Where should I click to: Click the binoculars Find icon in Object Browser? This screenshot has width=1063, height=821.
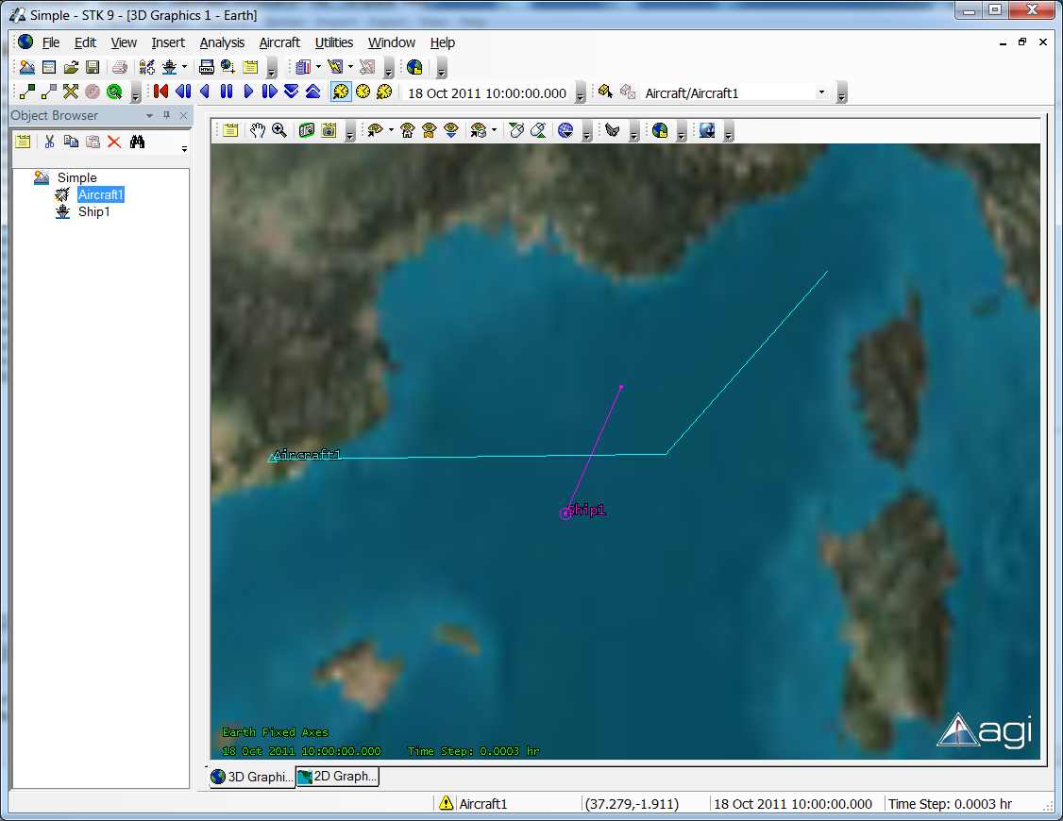point(138,142)
